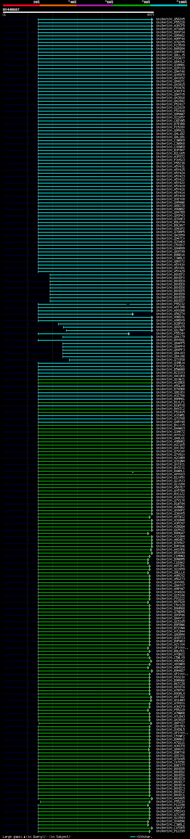Select the query name AV440687
Viewport: 190px width, 839px height.
pyautogui.click(x=11, y=10)
